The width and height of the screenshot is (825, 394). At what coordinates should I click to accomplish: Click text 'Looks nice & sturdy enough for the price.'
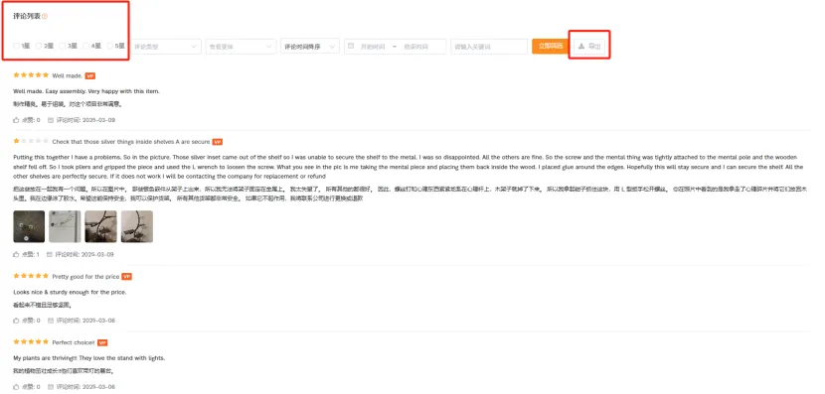pos(70,292)
